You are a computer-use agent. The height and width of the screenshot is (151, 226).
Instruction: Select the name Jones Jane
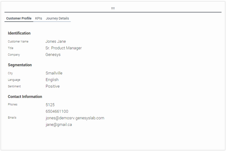tap(56, 41)
